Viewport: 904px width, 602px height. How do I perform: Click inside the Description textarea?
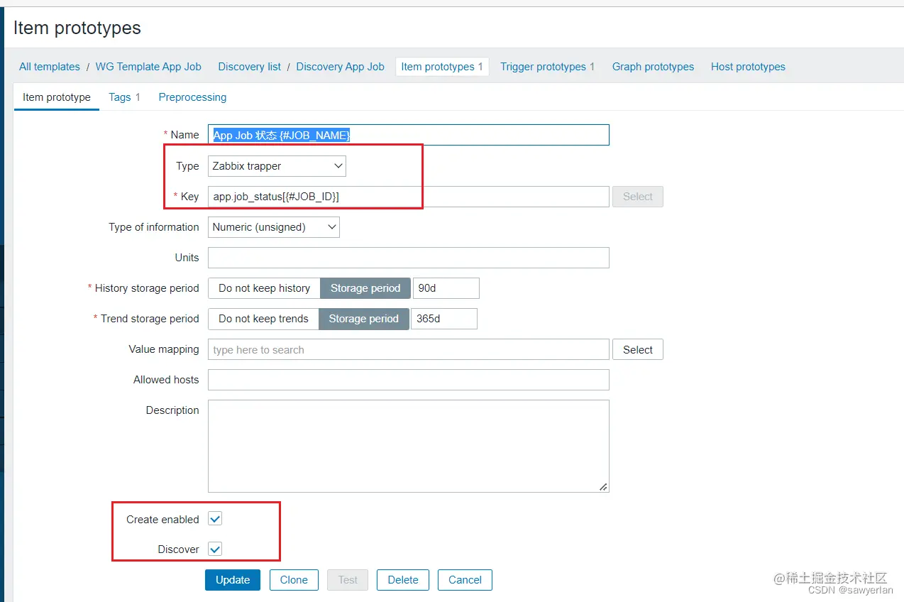pos(409,446)
